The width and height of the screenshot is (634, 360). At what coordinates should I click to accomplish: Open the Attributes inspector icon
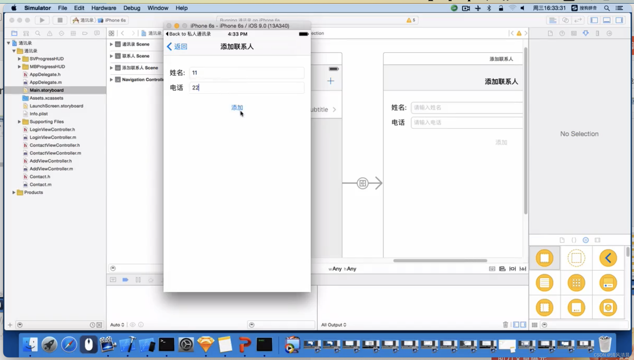click(x=586, y=33)
